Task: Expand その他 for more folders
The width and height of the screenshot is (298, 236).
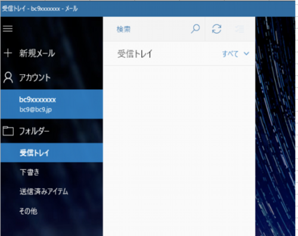Action: 28,211
